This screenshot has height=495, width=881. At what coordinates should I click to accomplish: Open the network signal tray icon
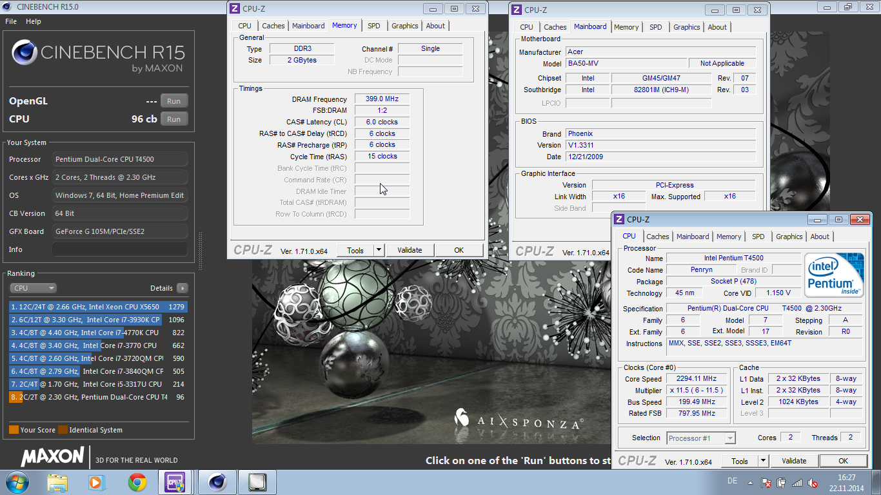(797, 483)
